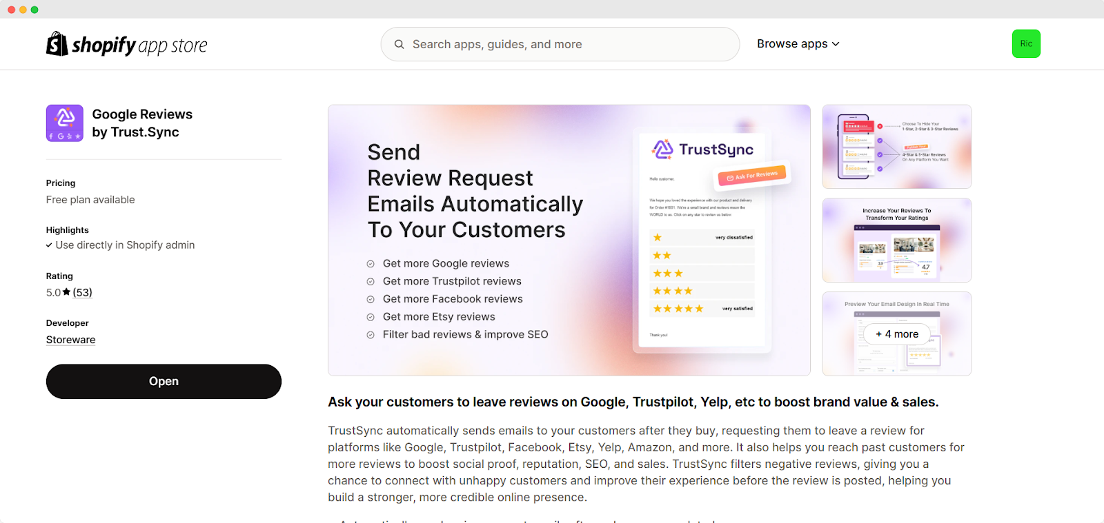Click the Use directly in Shopify admin highlight

[x=125, y=245]
